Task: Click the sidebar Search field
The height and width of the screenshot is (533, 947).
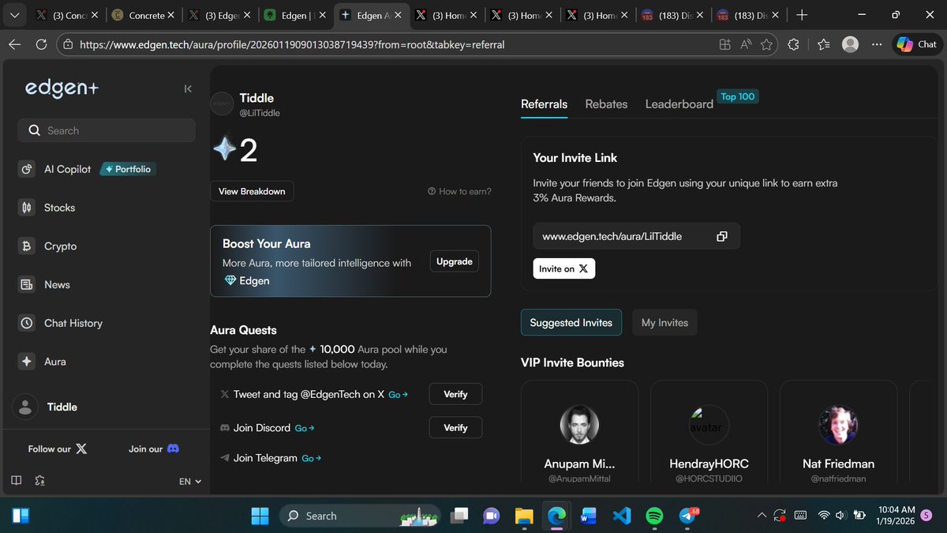Action: (106, 130)
